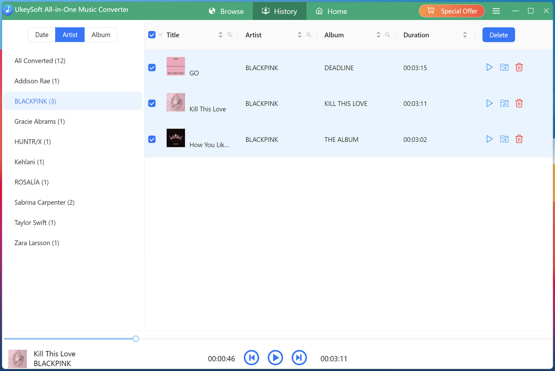
Task: Click the Delete button
Action: click(x=499, y=35)
